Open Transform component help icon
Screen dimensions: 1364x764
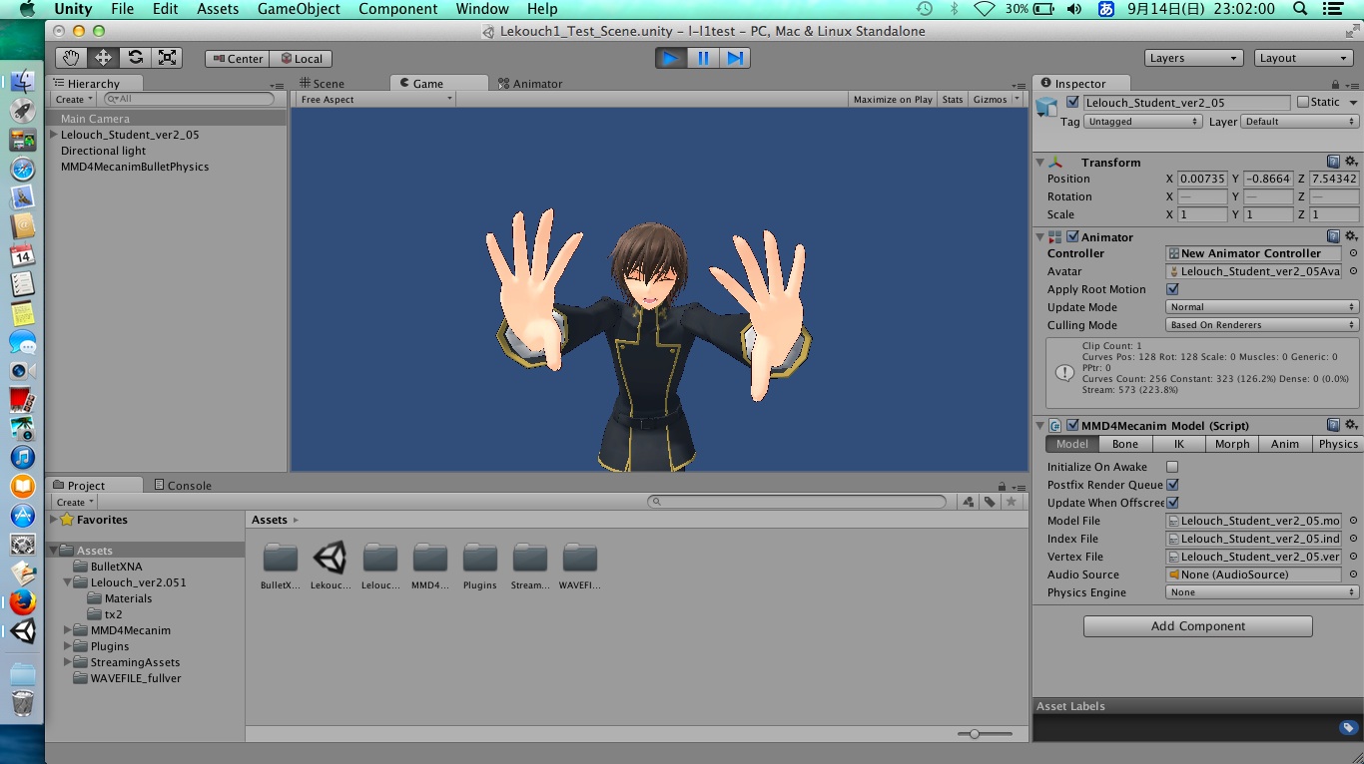point(1334,162)
